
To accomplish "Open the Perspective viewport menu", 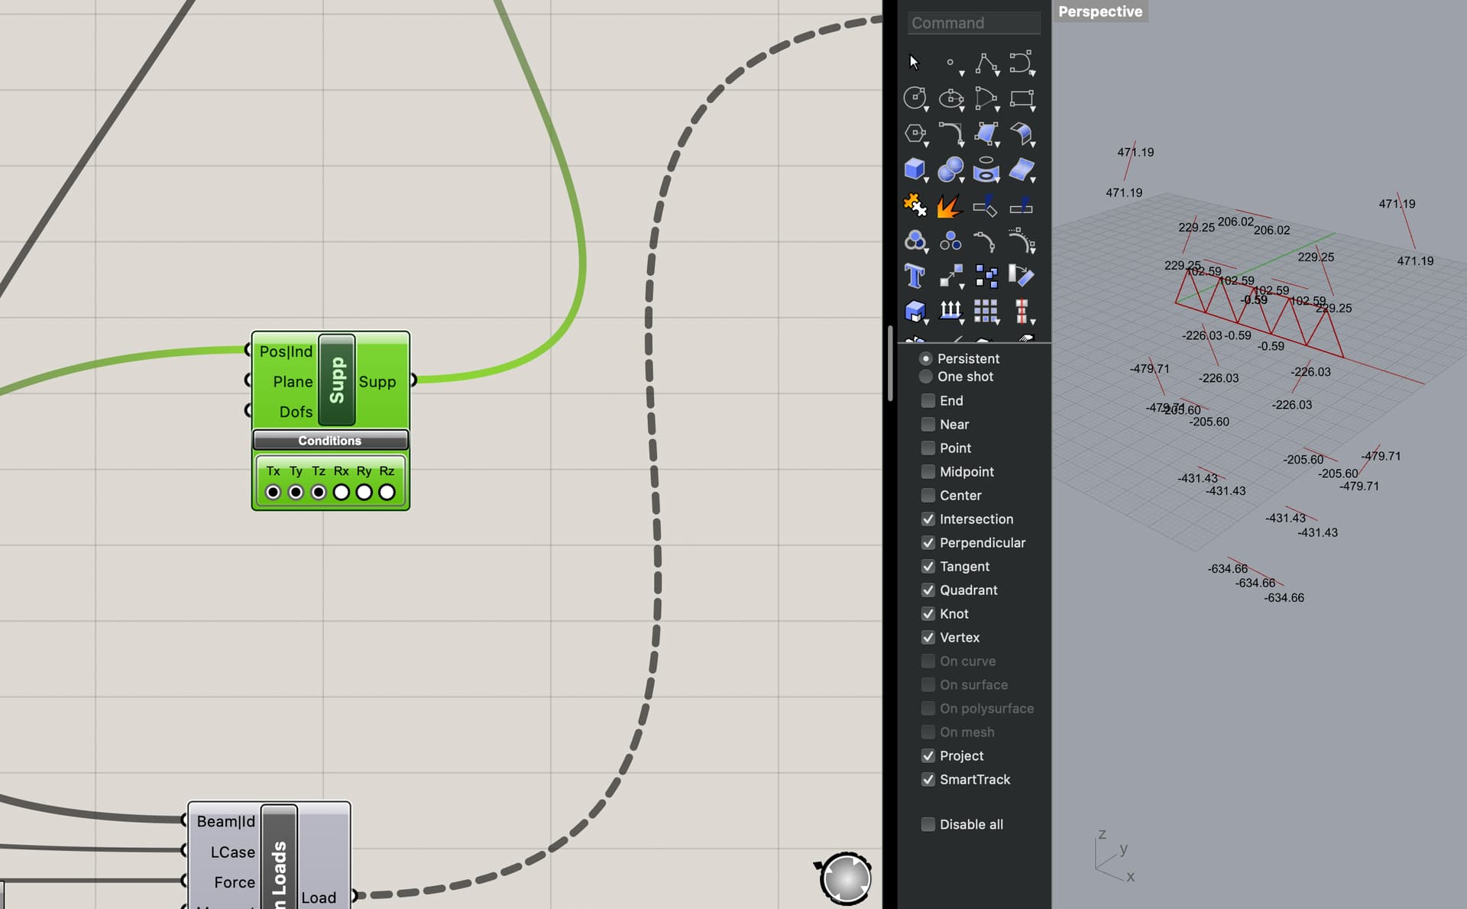I will point(1099,11).
